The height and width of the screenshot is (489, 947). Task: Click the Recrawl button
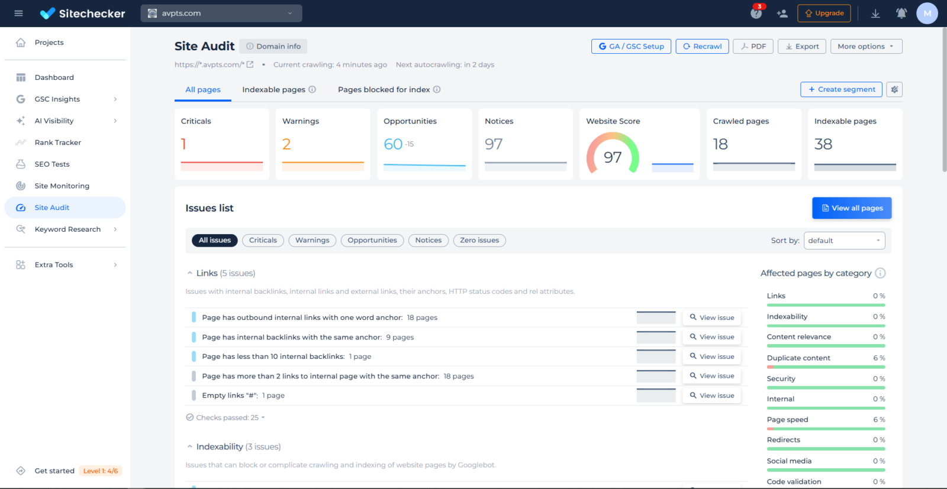point(703,46)
